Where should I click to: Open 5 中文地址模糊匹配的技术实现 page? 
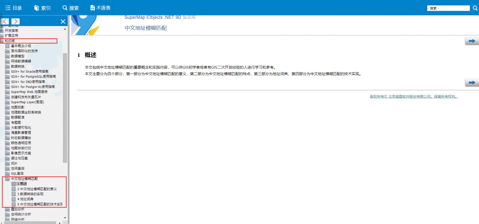tap(40, 204)
